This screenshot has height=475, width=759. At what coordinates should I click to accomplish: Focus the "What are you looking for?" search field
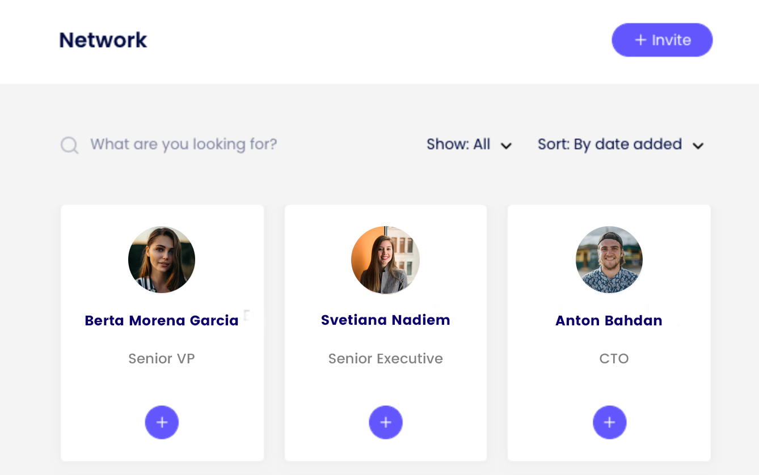coord(183,145)
